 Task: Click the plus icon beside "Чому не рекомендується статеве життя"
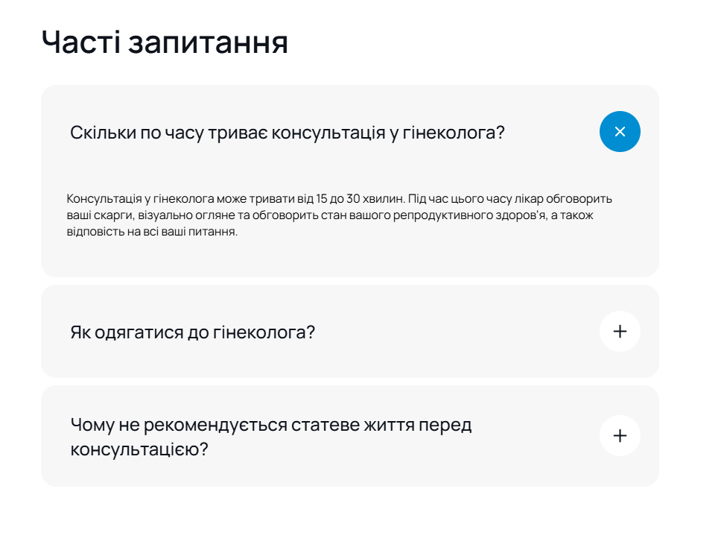pos(620,436)
